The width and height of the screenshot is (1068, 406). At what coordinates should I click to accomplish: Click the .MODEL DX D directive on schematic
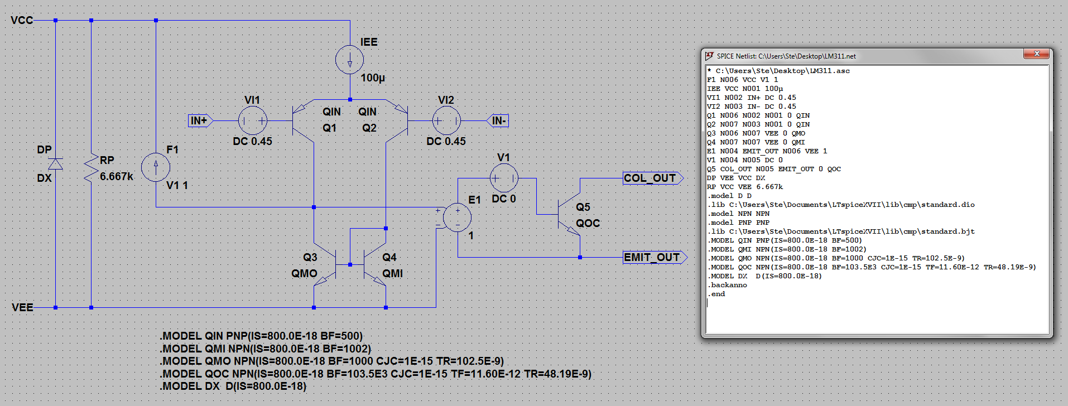coord(233,386)
